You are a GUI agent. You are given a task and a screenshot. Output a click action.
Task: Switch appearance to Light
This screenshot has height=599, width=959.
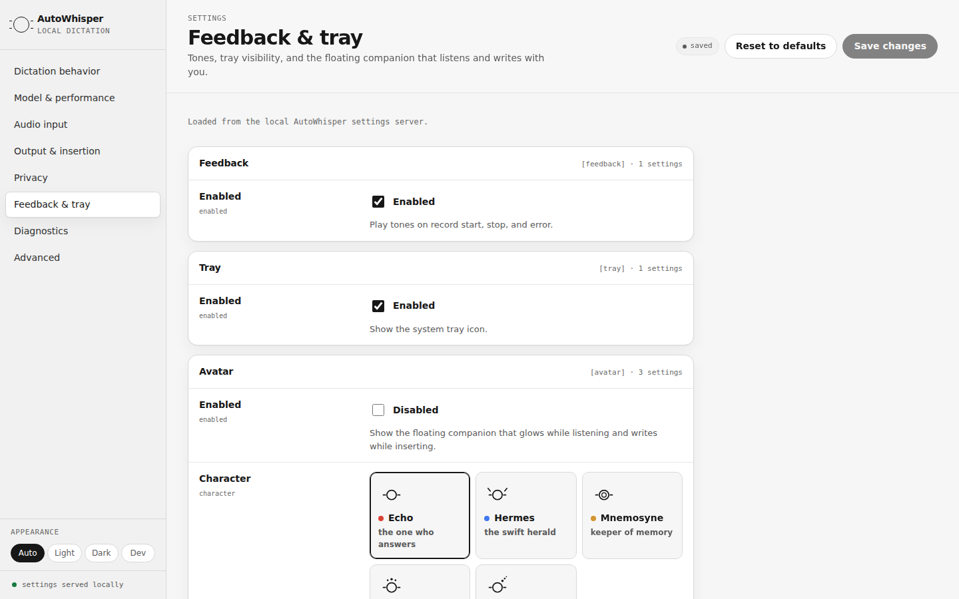click(65, 553)
